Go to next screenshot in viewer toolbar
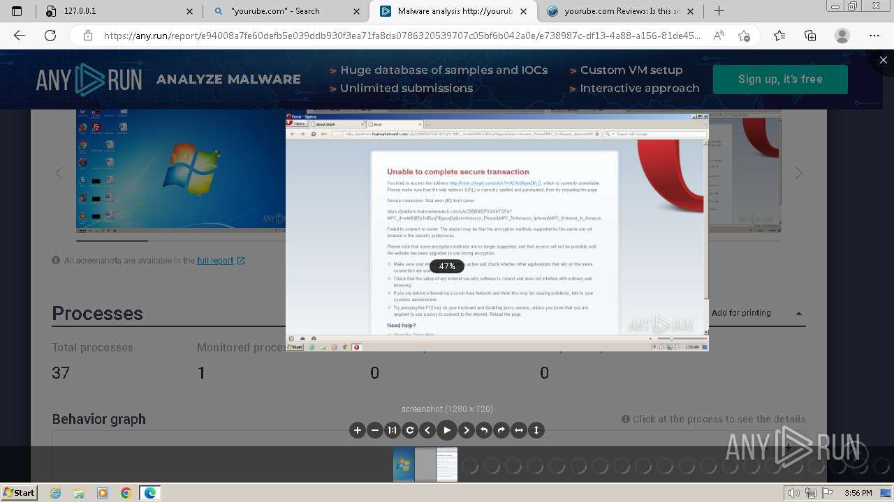This screenshot has height=502, width=894. pyautogui.click(x=466, y=430)
